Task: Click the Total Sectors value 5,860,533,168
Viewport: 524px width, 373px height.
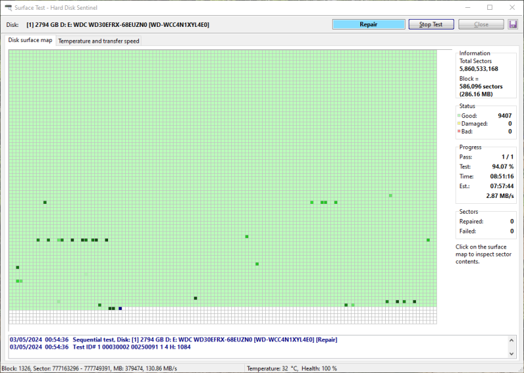Action: pyautogui.click(x=479, y=69)
